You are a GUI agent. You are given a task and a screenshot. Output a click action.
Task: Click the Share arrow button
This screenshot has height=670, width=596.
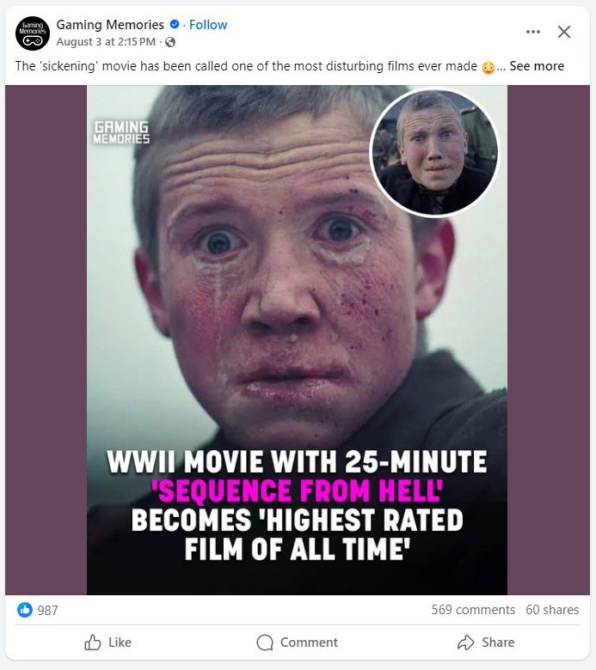coord(486,643)
